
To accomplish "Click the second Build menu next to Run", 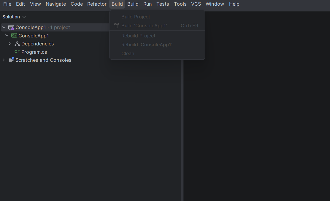I will pos(133,4).
